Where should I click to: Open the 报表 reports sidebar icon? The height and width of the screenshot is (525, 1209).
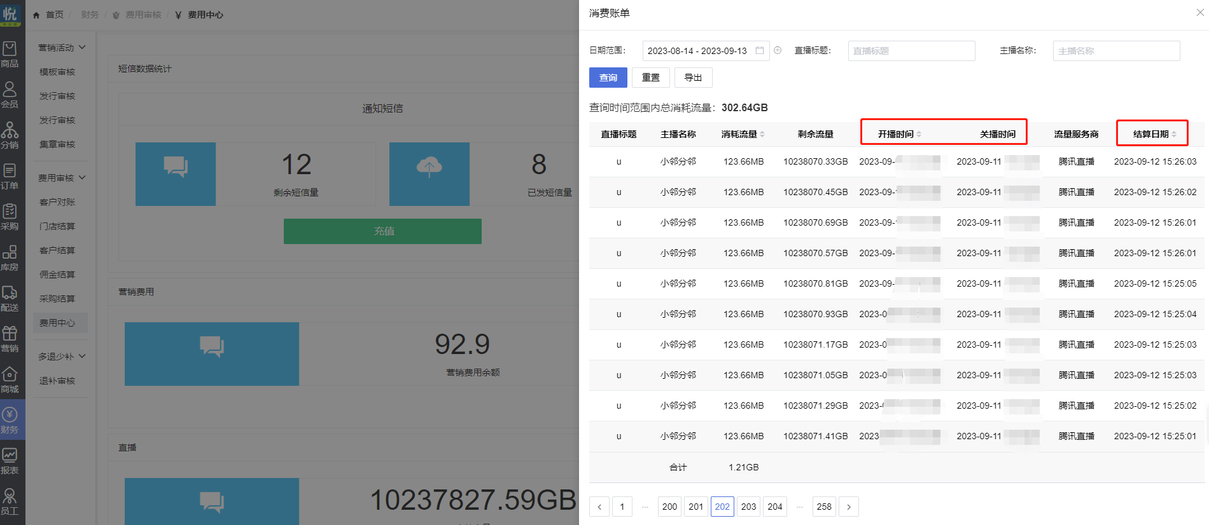pos(10,461)
